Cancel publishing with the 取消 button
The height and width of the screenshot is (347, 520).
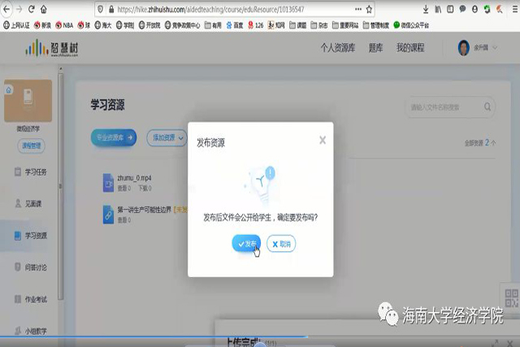(x=281, y=244)
